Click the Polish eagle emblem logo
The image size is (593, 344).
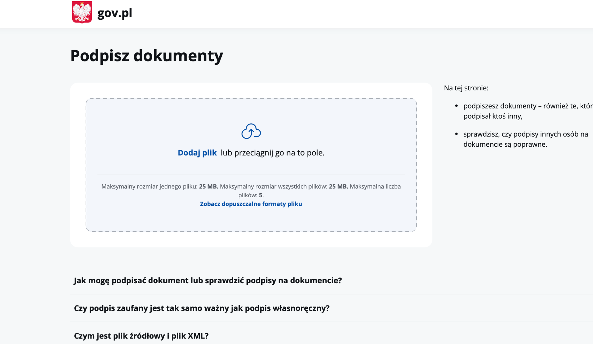(x=82, y=12)
